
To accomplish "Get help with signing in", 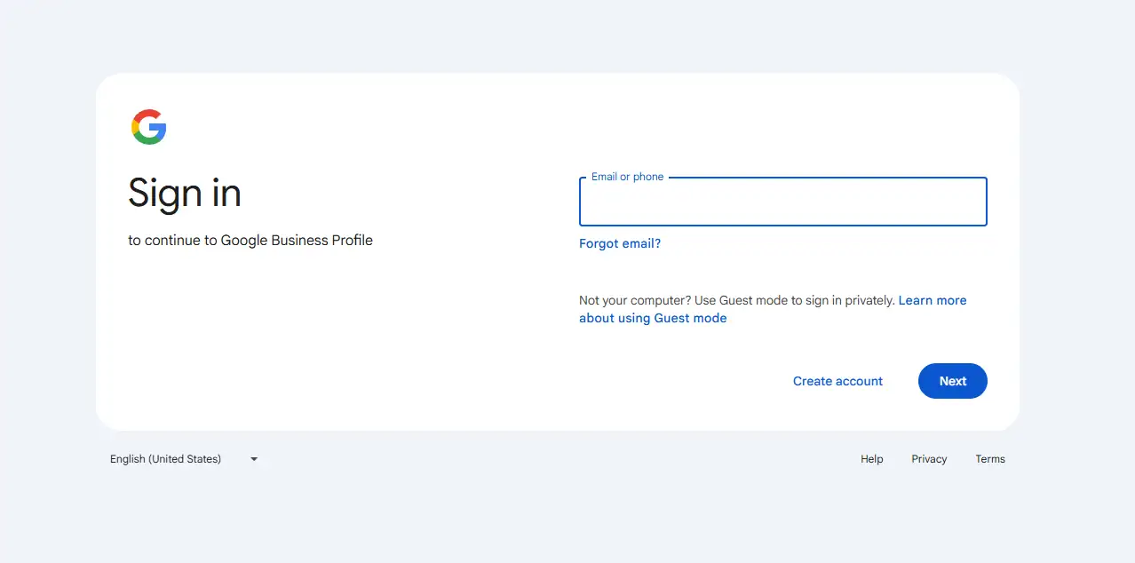I will pyautogui.click(x=871, y=459).
